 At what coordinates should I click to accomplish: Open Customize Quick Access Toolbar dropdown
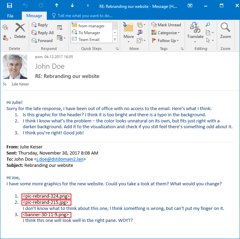point(88,6)
